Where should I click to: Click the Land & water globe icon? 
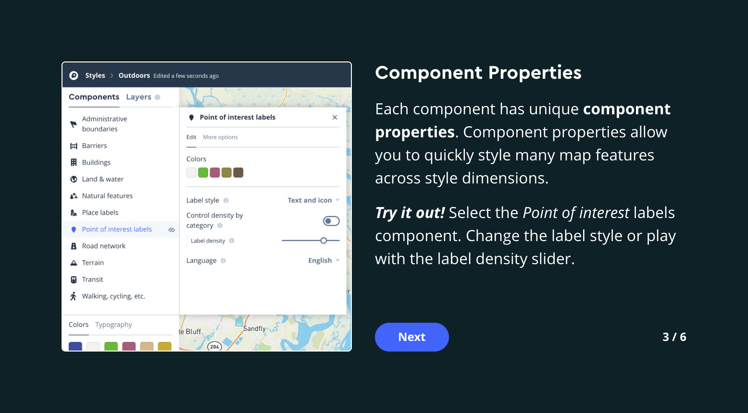tap(74, 179)
